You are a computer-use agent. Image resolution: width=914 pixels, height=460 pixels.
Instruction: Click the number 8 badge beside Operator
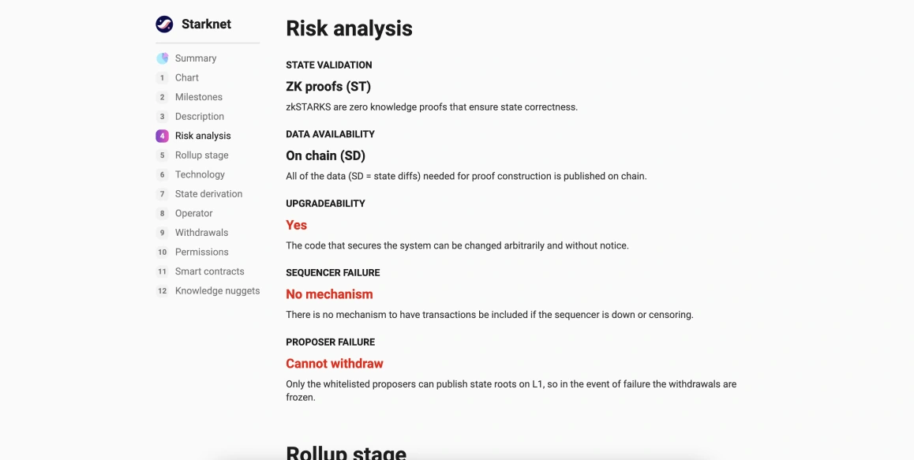(x=162, y=213)
